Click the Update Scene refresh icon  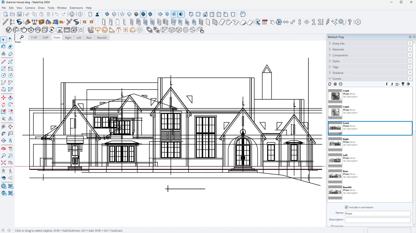(330, 84)
